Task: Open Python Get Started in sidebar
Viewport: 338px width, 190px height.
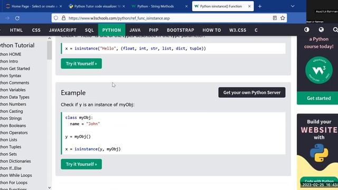Action: (x=15, y=69)
